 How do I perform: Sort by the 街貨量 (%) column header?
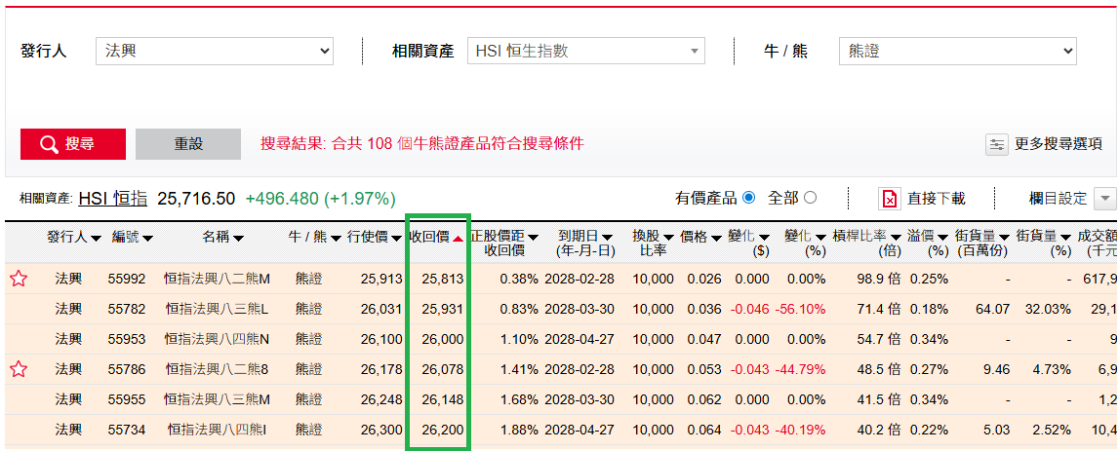[1044, 243]
